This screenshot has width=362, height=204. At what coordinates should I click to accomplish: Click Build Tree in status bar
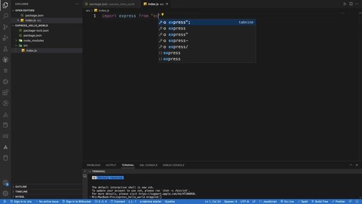(320, 202)
